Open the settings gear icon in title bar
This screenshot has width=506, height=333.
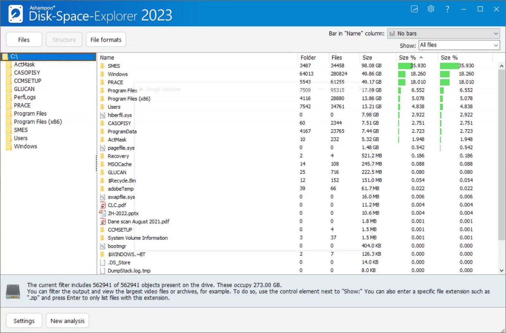(x=431, y=9)
